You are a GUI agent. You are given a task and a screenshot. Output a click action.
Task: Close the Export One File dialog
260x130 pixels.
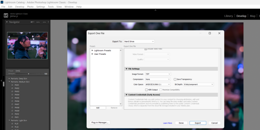[219, 33]
